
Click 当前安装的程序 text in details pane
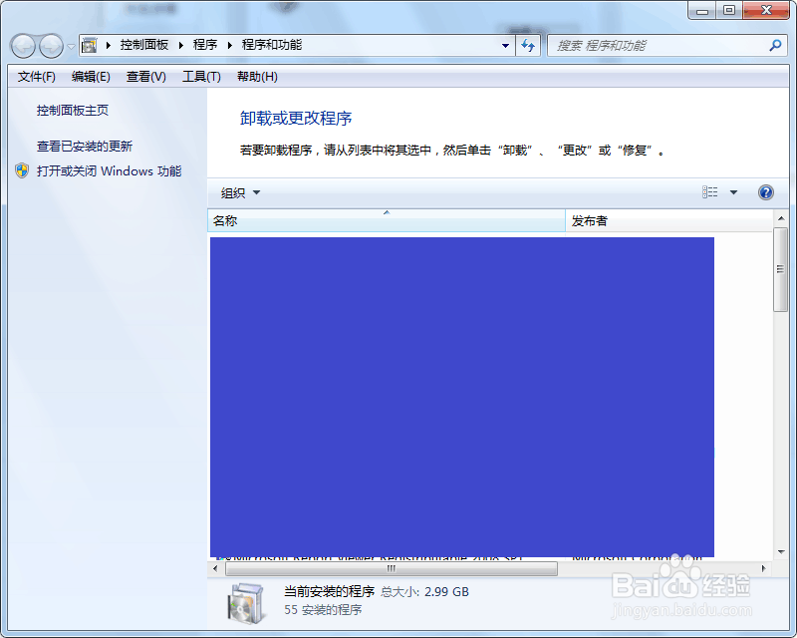pyautogui.click(x=329, y=592)
